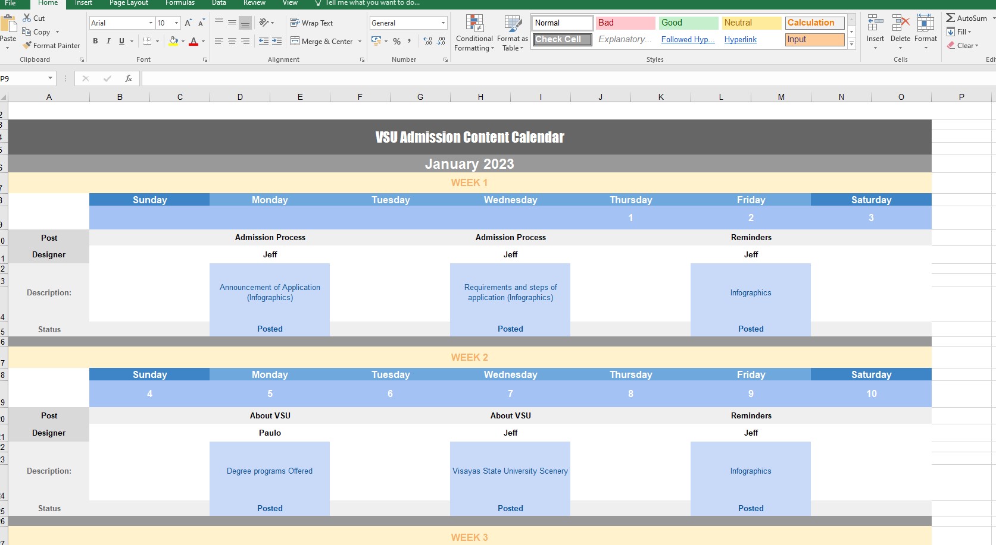Apply percent style format
This screenshot has width=996, height=545.
(396, 41)
